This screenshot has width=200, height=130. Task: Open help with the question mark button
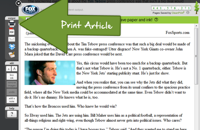pos(12,114)
